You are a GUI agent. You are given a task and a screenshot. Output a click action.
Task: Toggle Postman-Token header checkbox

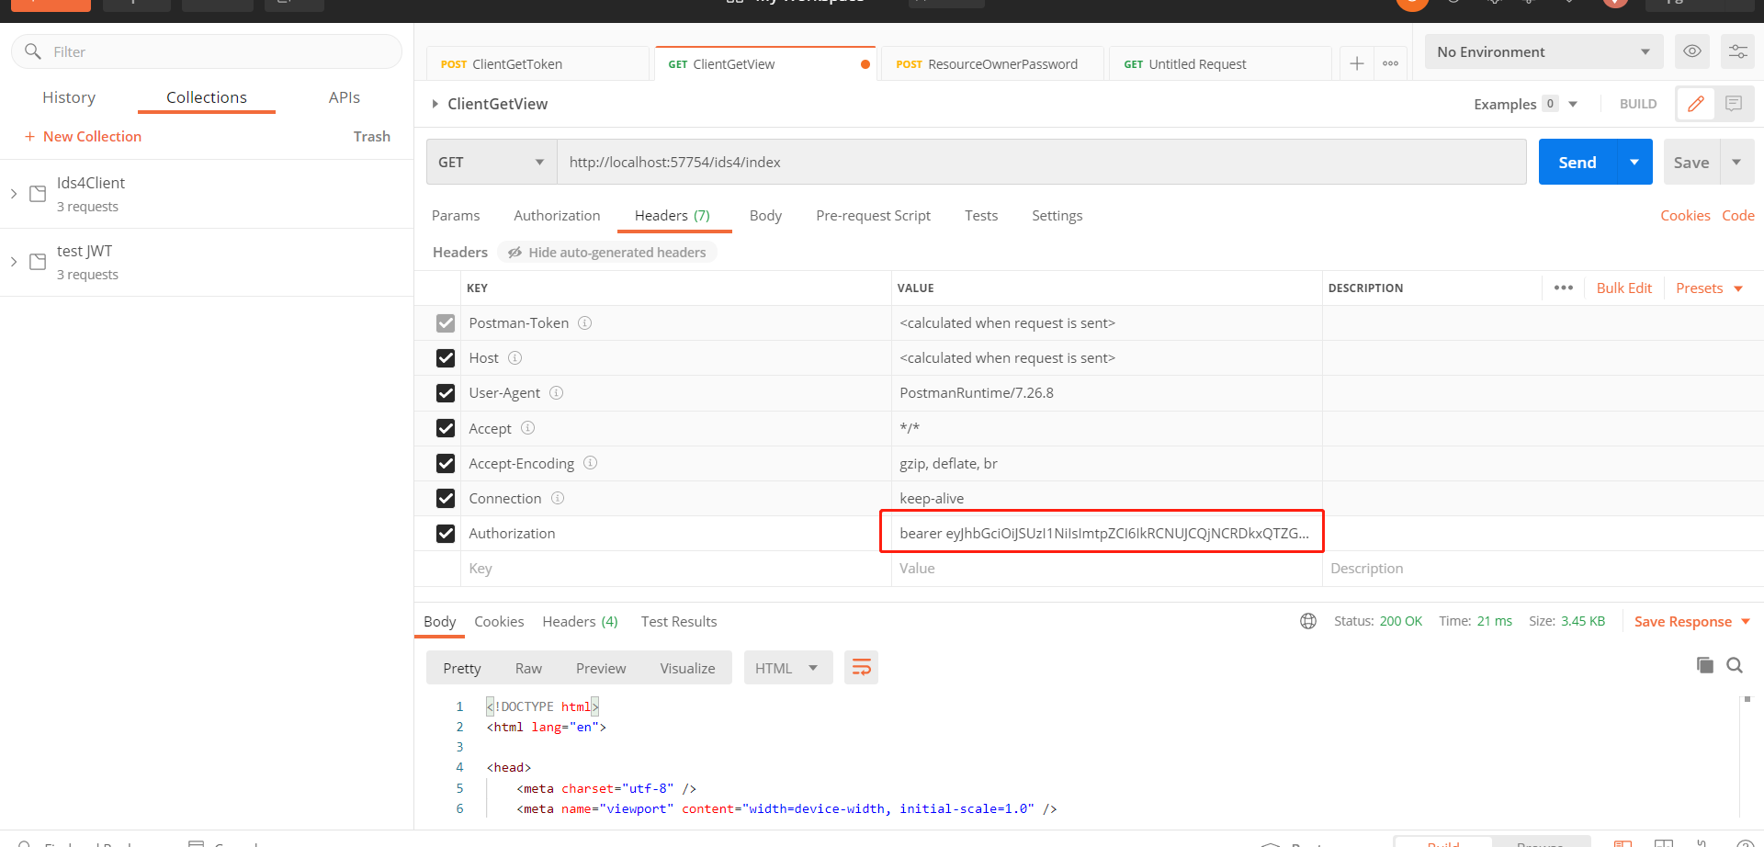(x=446, y=323)
